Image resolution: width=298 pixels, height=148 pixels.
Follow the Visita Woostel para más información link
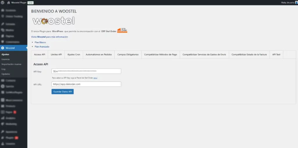pos(49,37)
